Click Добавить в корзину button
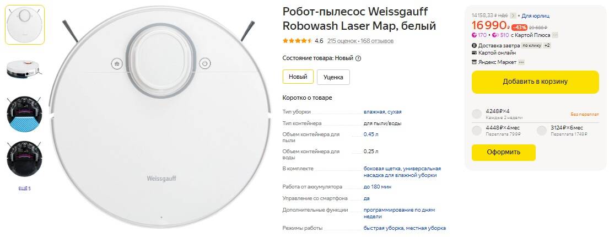This screenshot has width=609, height=237. [535, 82]
